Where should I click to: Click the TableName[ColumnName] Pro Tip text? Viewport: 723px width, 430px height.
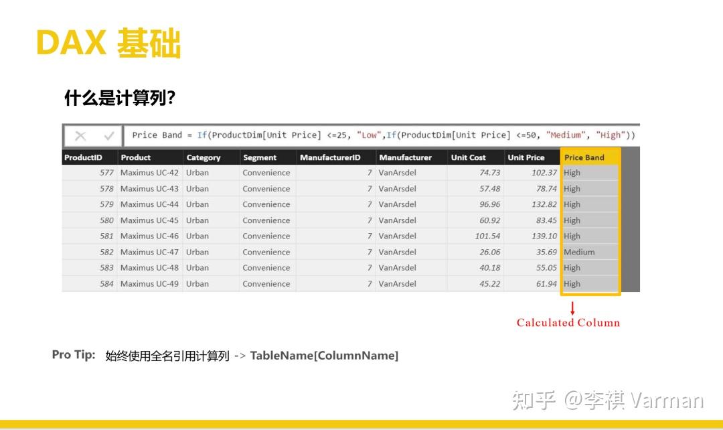[x=324, y=355]
